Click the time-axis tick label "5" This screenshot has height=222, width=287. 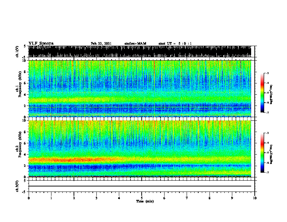(x=142, y=198)
